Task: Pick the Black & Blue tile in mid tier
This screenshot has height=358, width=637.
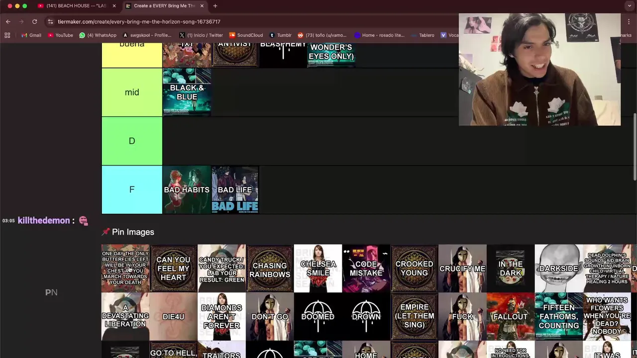Action: coord(187,92)
